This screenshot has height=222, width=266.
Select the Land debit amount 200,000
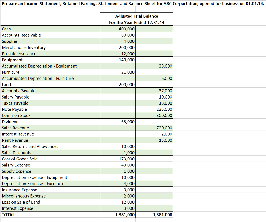(127, 84)
